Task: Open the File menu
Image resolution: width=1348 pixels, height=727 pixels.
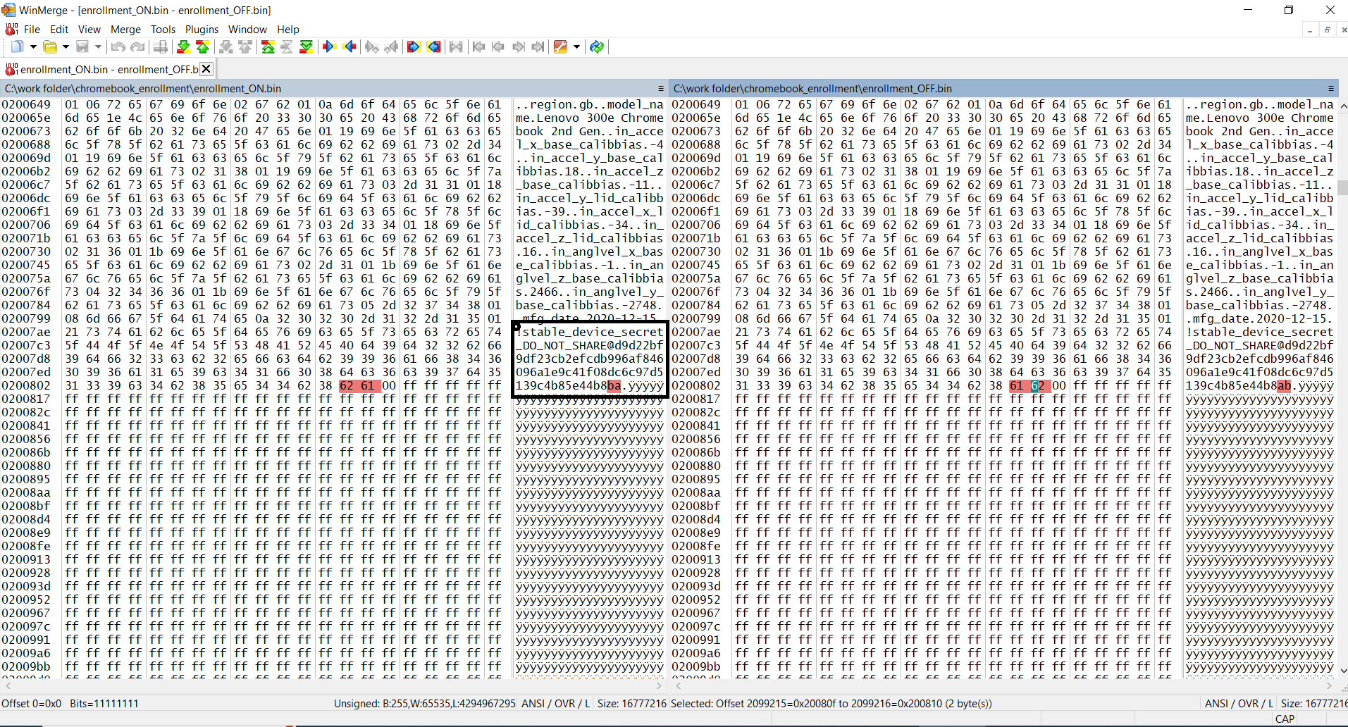Action: (x=32, y=30)
